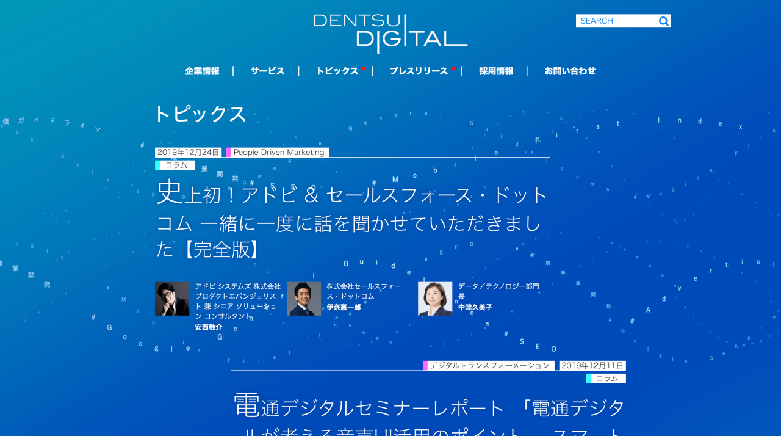Click 安西敬介's profile photo
781x436 pixels.
(x=172, y=299)
